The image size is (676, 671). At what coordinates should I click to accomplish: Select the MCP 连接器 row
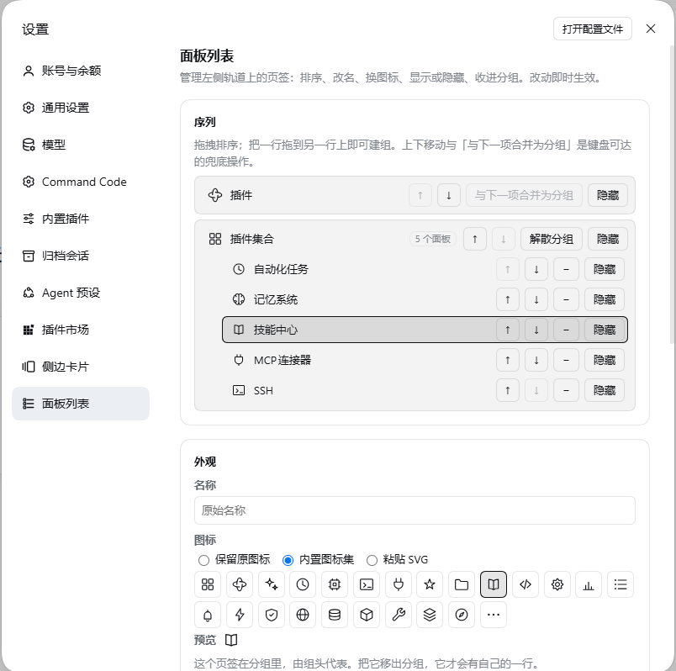(x=425, y=360)
